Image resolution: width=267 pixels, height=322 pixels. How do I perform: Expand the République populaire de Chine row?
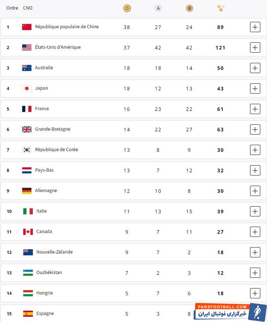(x=255, y=27)
